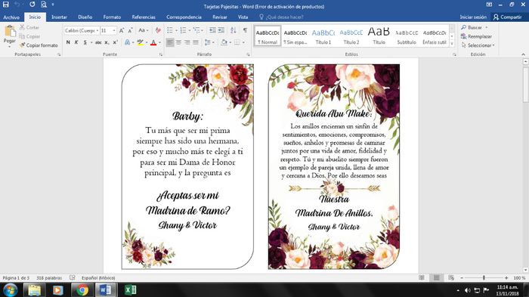
Task: Switch to the Insertar tab
Action: 59,17
